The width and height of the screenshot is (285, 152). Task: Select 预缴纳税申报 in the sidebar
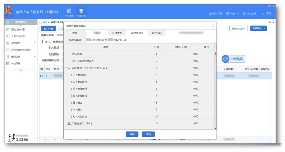click(18, 30)
